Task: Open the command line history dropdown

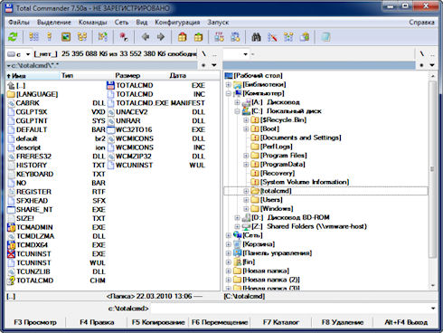Action: pyautogui.click(x=433, y=309)
